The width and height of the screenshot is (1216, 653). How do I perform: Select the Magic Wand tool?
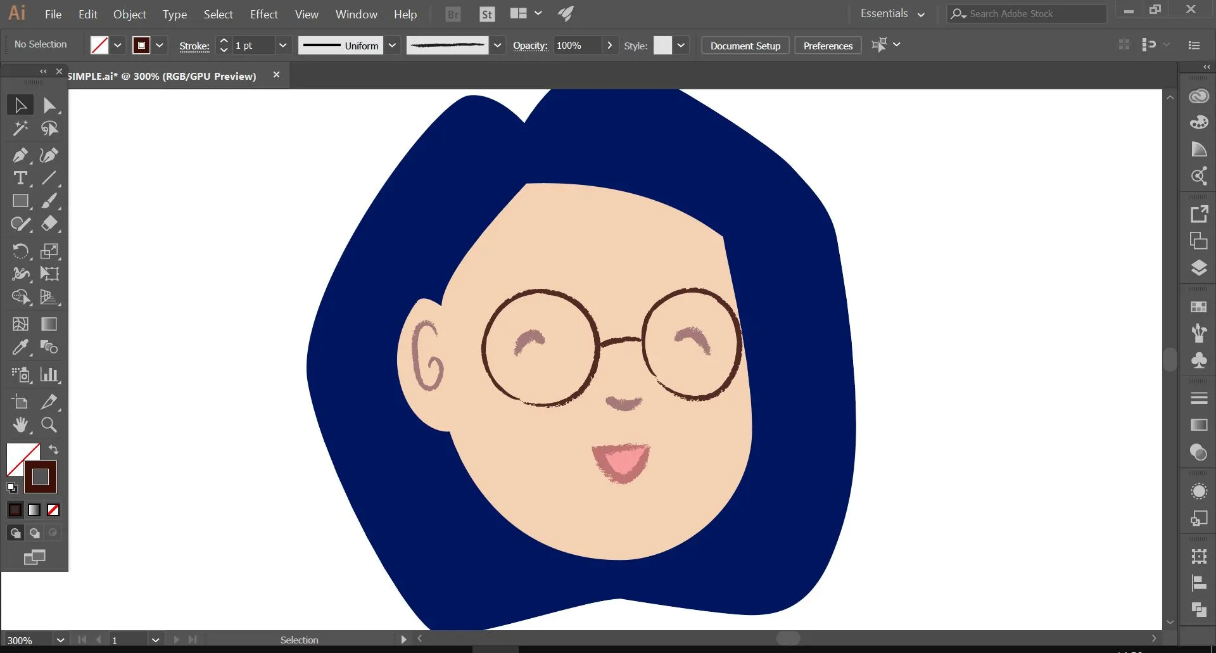click(x=20, y=129)
